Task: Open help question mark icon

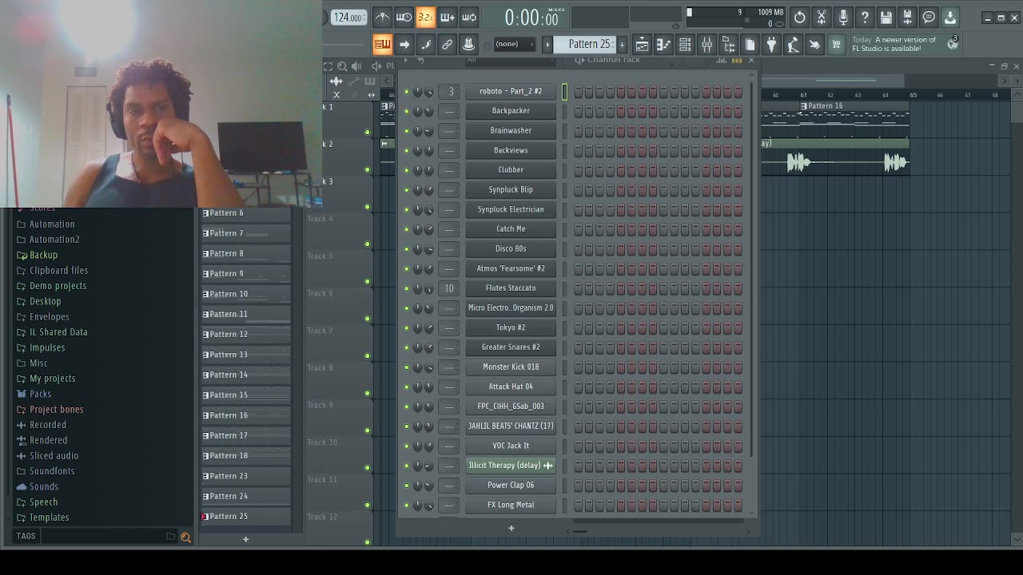Action: point(864,17)
